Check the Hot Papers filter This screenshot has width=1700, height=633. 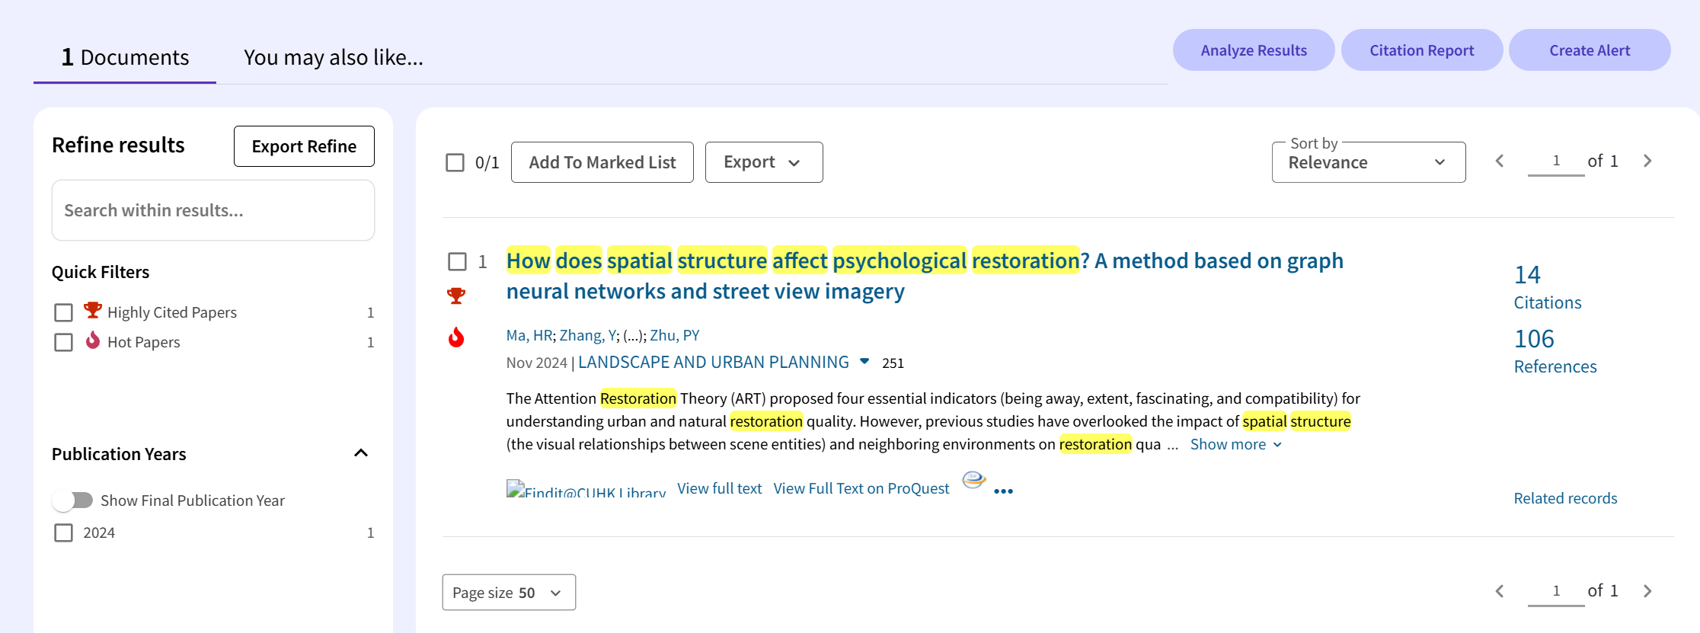64,342
